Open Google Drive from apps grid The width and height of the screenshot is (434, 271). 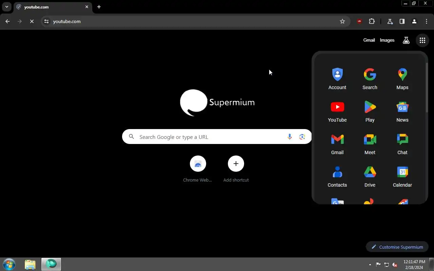(370, 176)
